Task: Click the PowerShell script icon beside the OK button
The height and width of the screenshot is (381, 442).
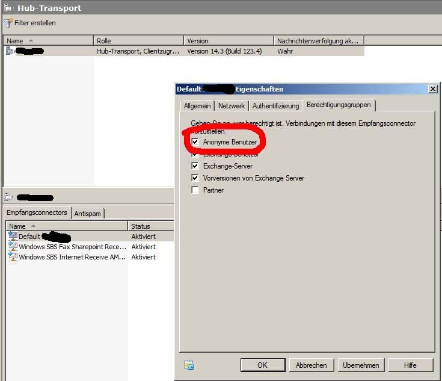Action: [x=189, y=365]
